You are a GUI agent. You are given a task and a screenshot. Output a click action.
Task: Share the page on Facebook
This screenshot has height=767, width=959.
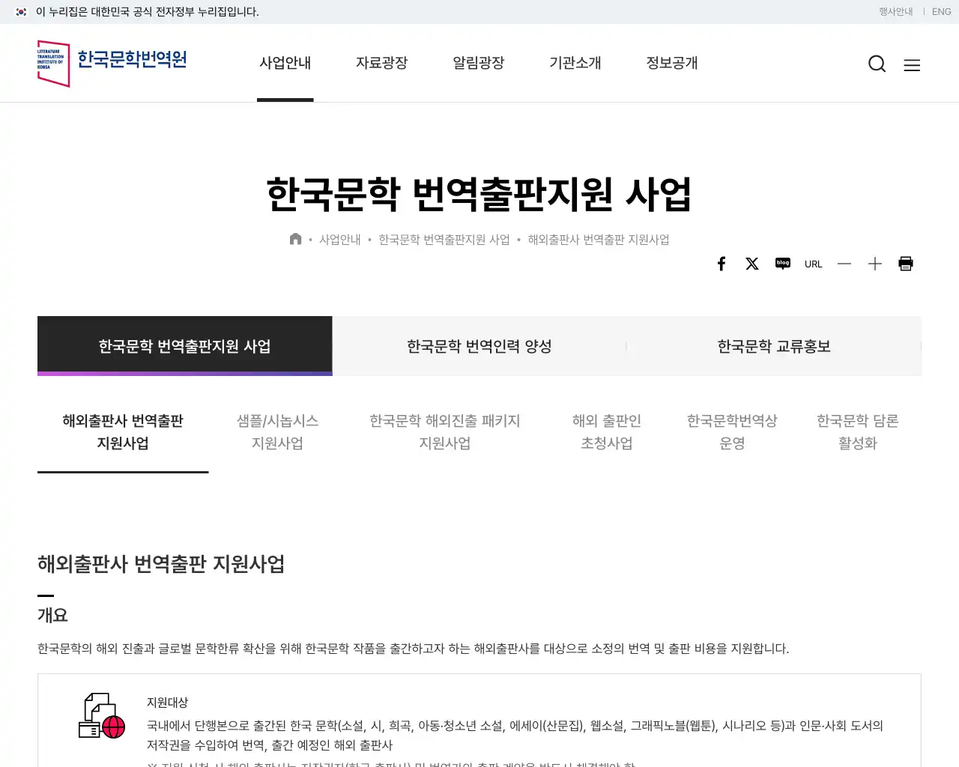click(721, 263)
